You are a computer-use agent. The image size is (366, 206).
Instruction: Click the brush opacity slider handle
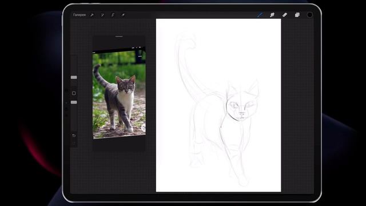[x=74, y=102]
